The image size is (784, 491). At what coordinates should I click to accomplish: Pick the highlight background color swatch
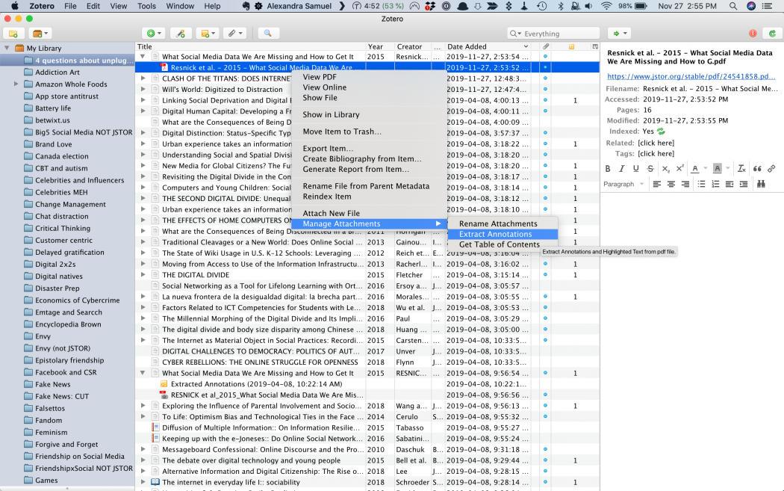coord(718,169)
